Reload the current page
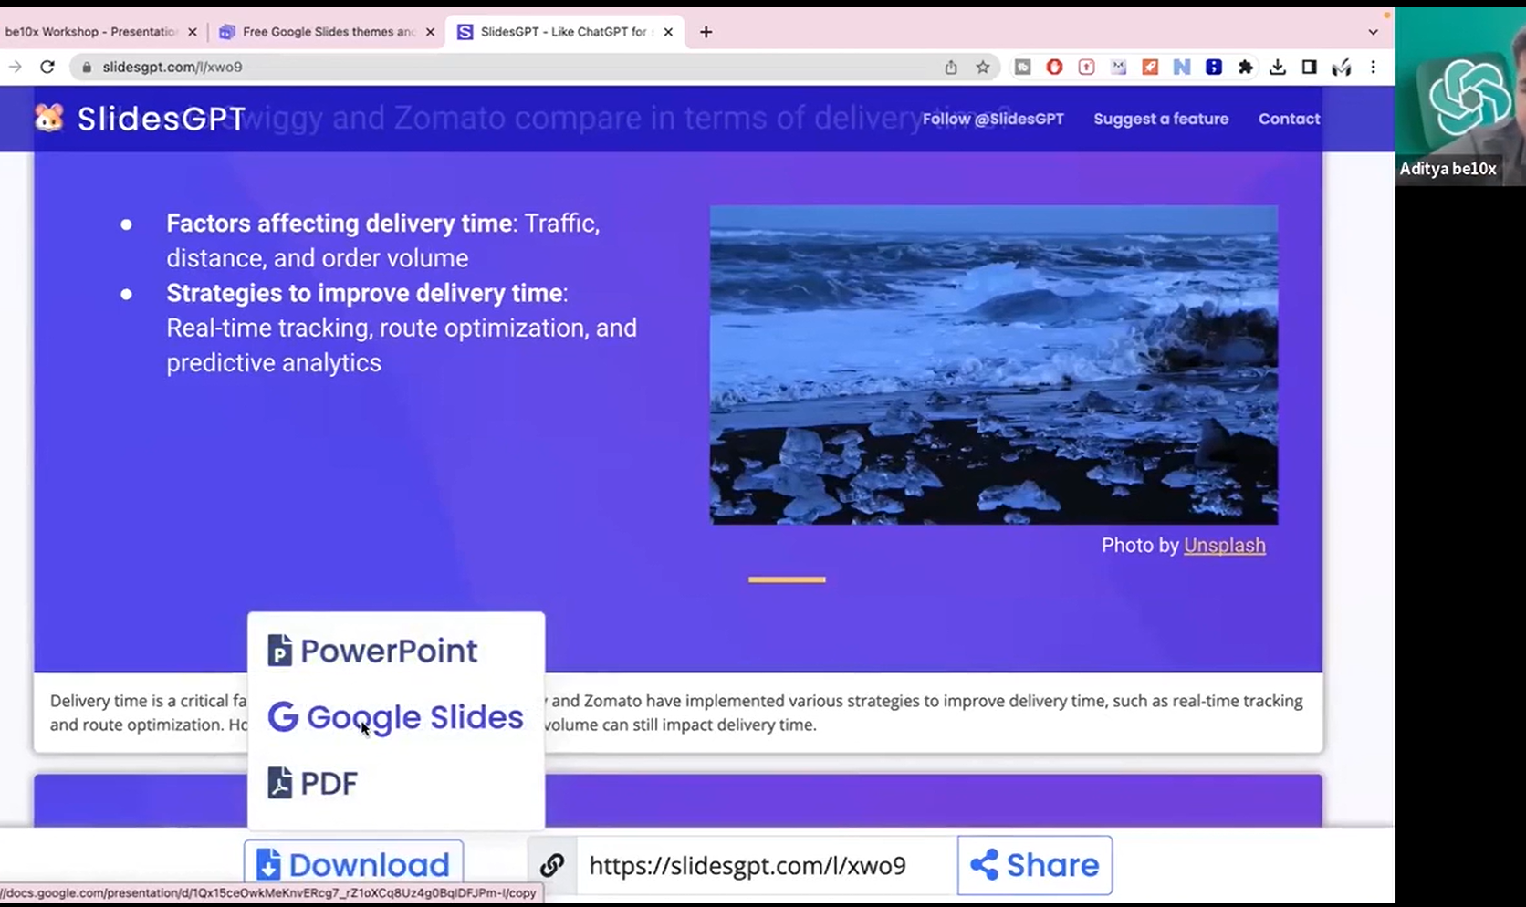This screenshot has height=907, width=1526. click(47, 67)
